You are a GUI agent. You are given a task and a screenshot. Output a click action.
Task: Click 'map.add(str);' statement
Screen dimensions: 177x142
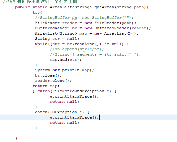click(x=66, y=60)
